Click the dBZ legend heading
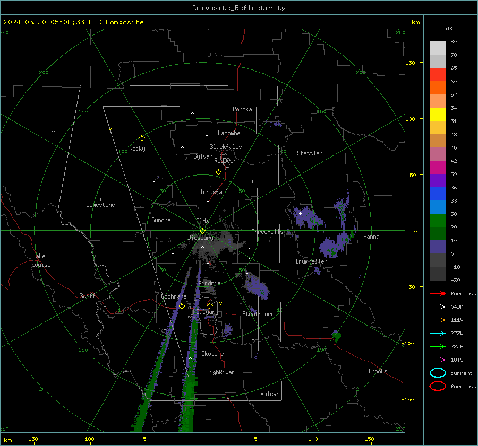Image resolution: width=478 pixels, height=446 pixels. coord(450,28)
